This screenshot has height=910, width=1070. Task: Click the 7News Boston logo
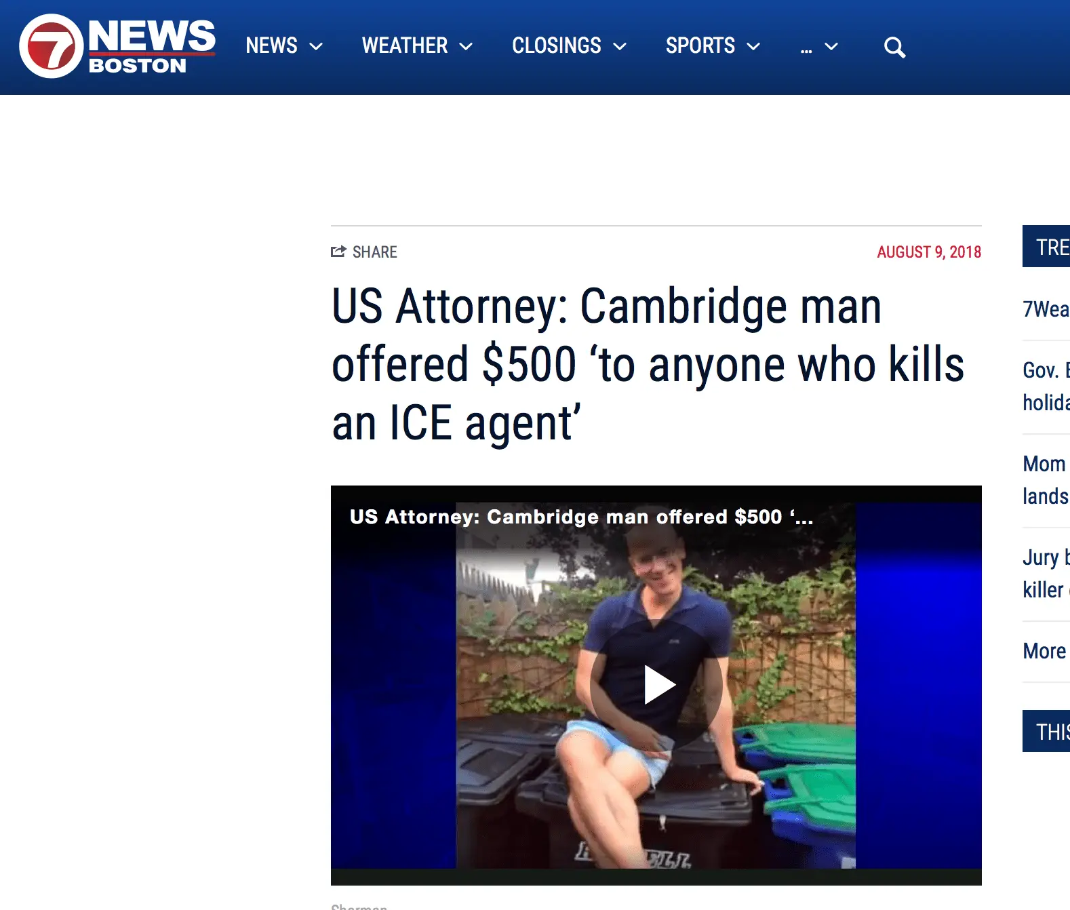click(x=117, y=46)
